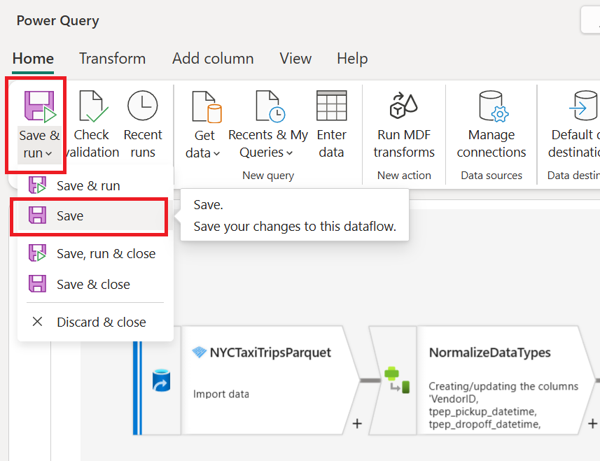
Task: Switch to the Transform tab
Action: coord(112,59)
